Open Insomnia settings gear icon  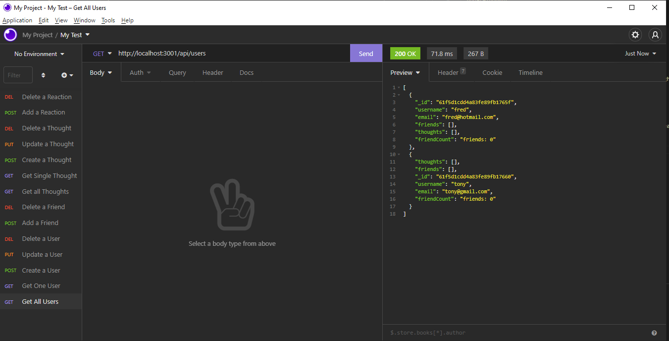click(635, 35)
